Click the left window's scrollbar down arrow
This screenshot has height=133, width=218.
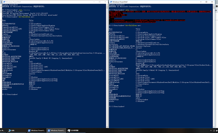107,127
